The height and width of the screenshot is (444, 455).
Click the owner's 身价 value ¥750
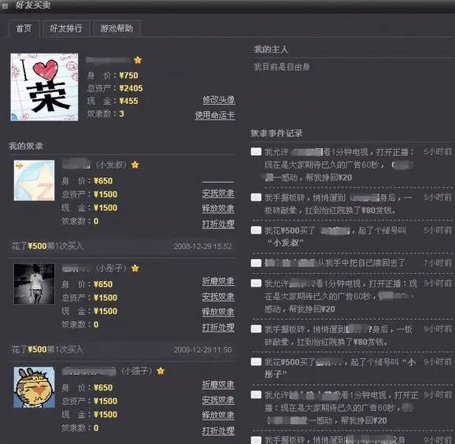point(129,76)
